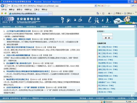Click the Add to Favorites star-plus icon
The image size is (137, 103).
tap(6, 13)
